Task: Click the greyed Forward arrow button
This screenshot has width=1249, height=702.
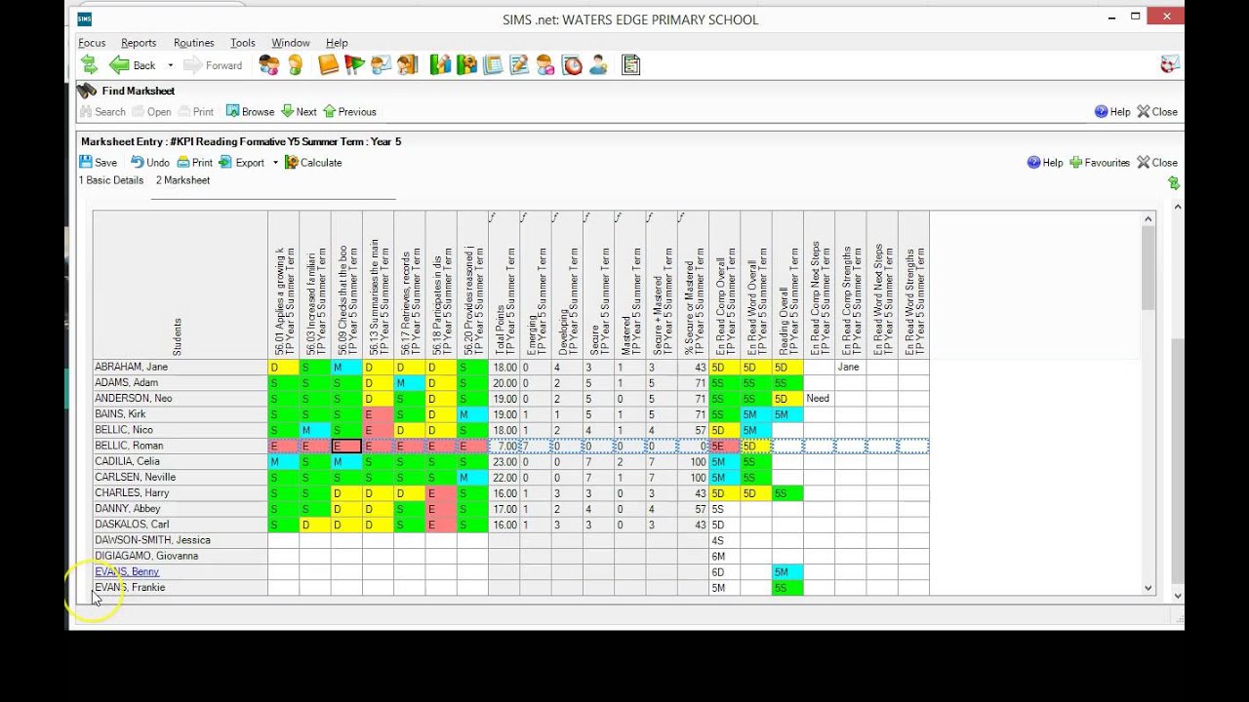Action: click(x=213, y=65)
